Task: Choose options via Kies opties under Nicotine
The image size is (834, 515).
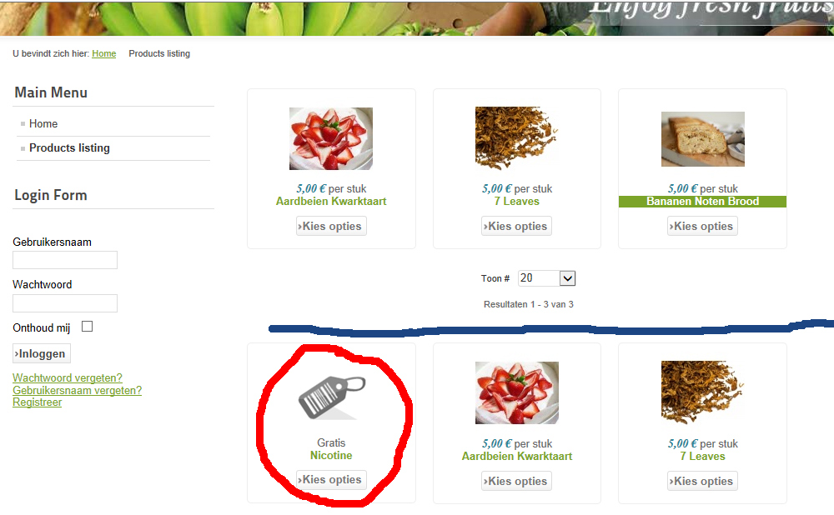Action: (331, 479)
